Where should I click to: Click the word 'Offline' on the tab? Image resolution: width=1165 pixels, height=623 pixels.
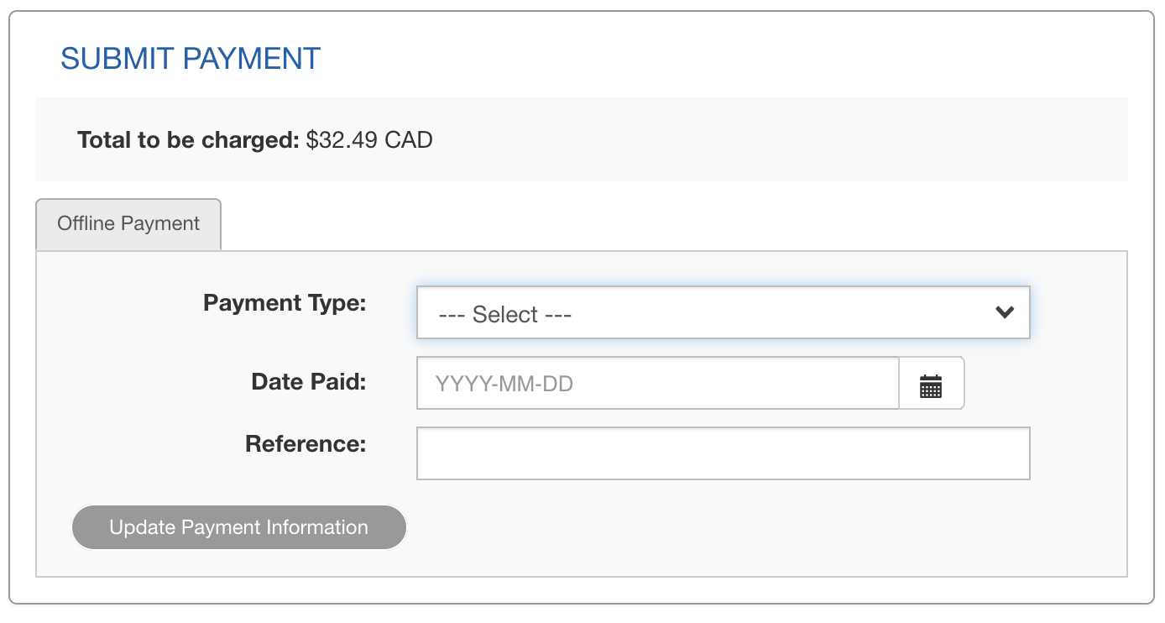(86, 224)
